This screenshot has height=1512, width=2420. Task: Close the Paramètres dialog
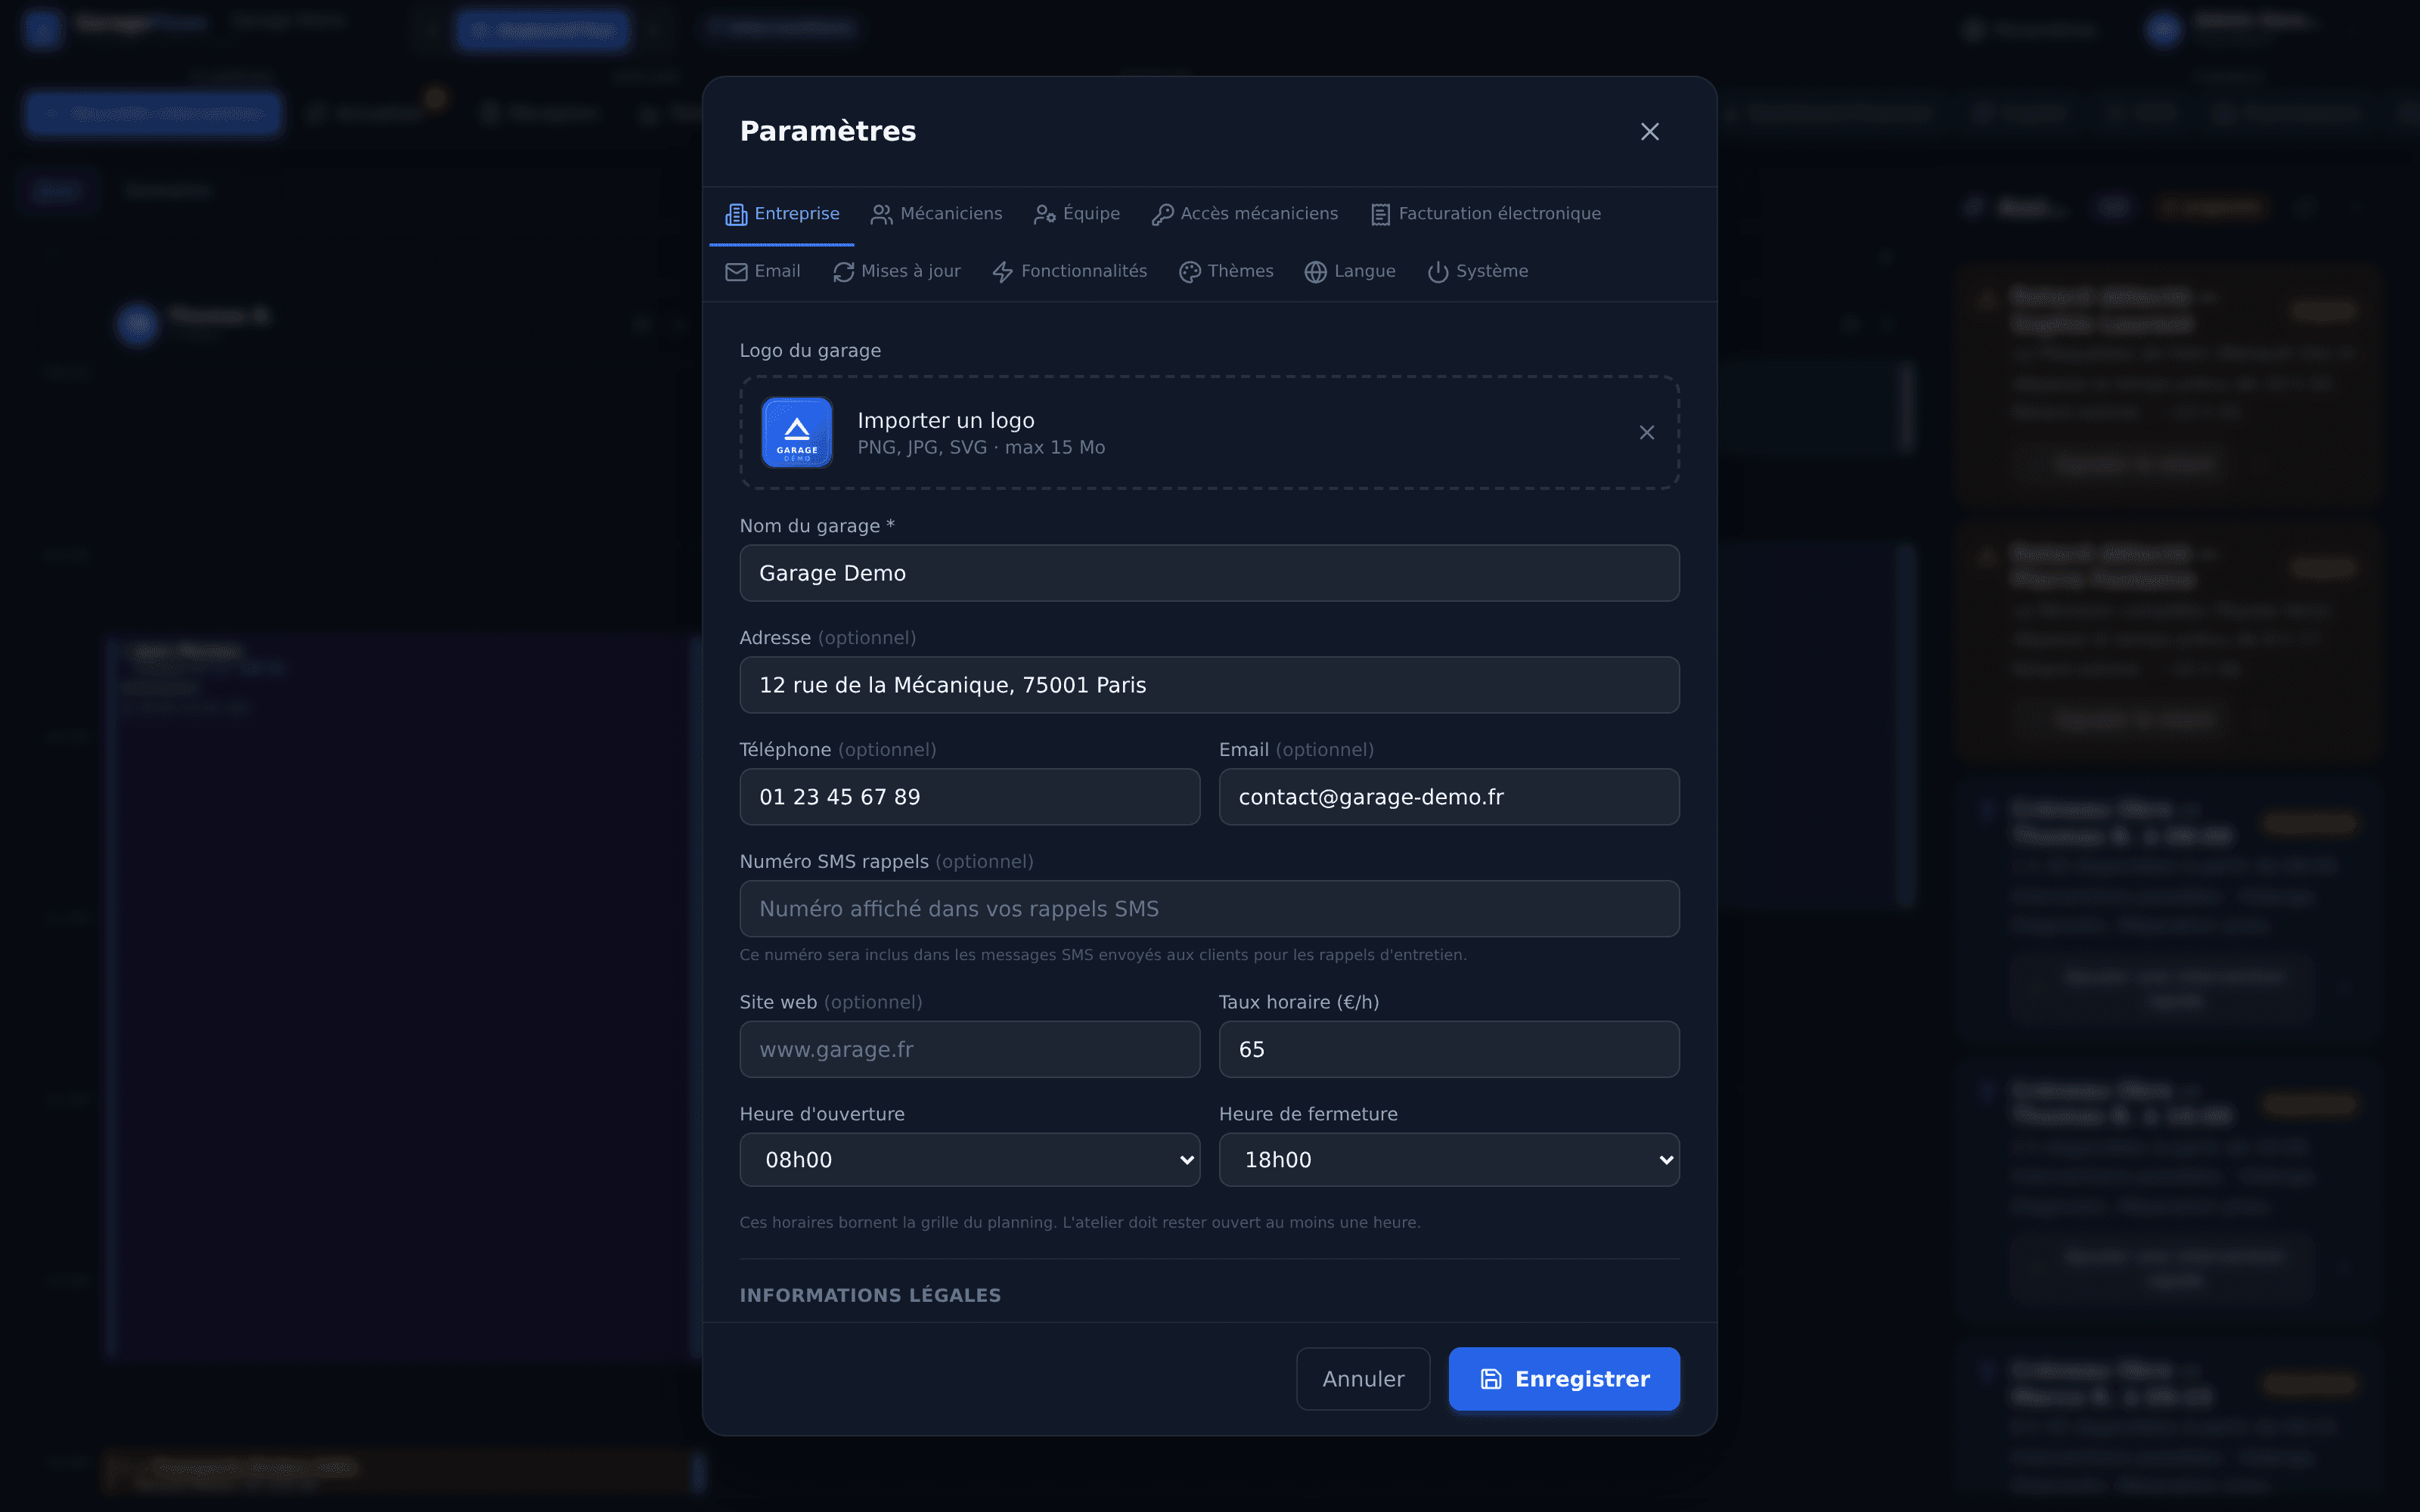click(x=1650, y=132)
